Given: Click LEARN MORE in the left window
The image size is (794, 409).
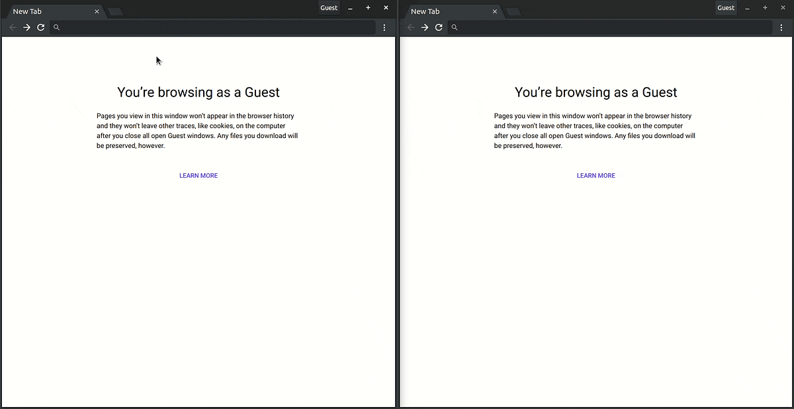Looking at the screenshot, I should tap(198, 175).
